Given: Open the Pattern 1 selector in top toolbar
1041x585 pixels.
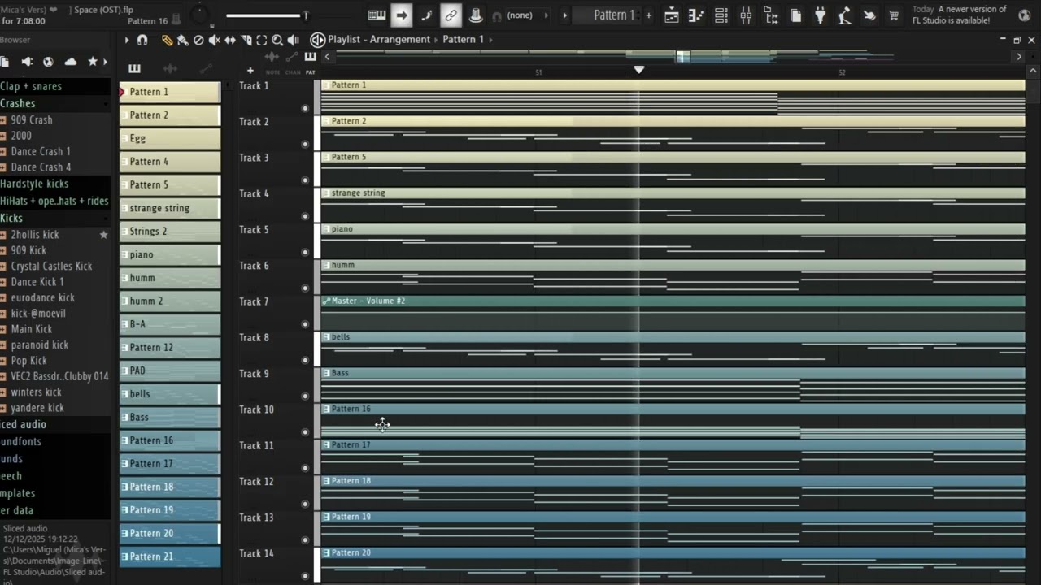Looking at the screenshot, I should [613, 15].
